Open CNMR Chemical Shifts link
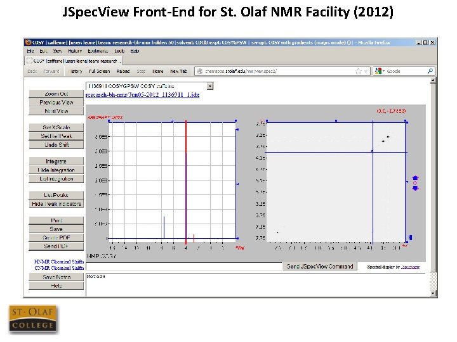The image size is (457, 342). tap(59, 268)
